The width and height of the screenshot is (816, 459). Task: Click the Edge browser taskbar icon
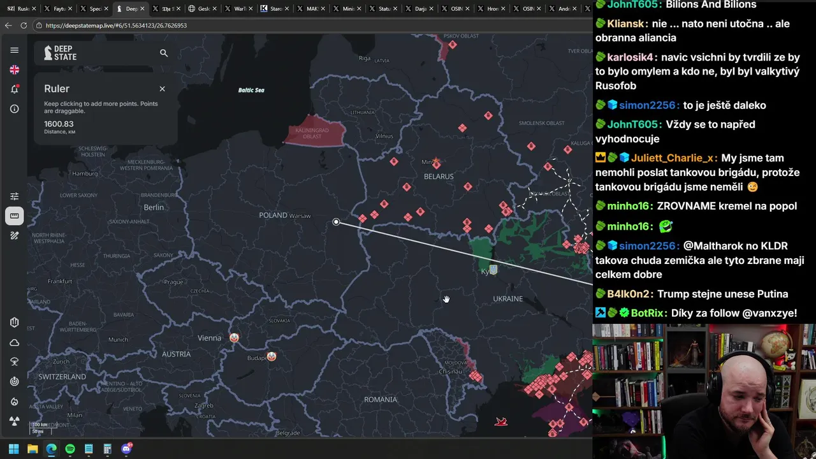pyautogui.click(x=51, y=449)
